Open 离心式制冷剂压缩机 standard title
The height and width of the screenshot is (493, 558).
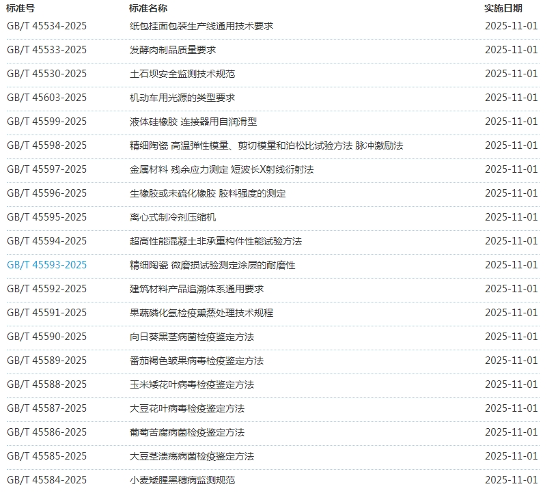(x=173, y=217)
